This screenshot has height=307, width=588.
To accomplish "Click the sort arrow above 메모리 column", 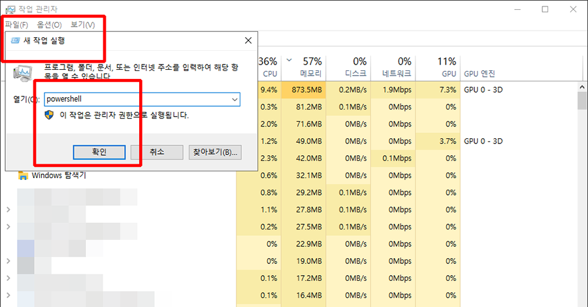I will 289,60.
